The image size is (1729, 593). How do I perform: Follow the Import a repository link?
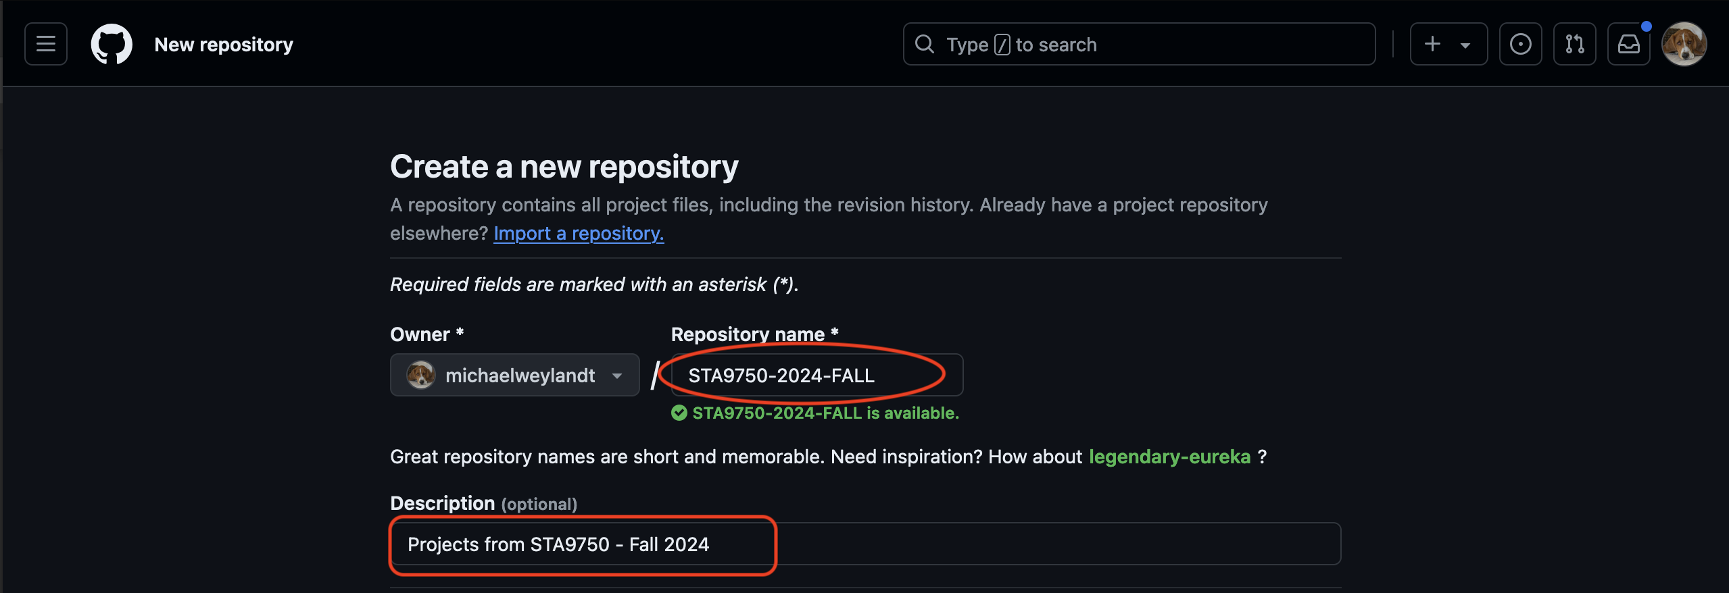tap(579, 233)
